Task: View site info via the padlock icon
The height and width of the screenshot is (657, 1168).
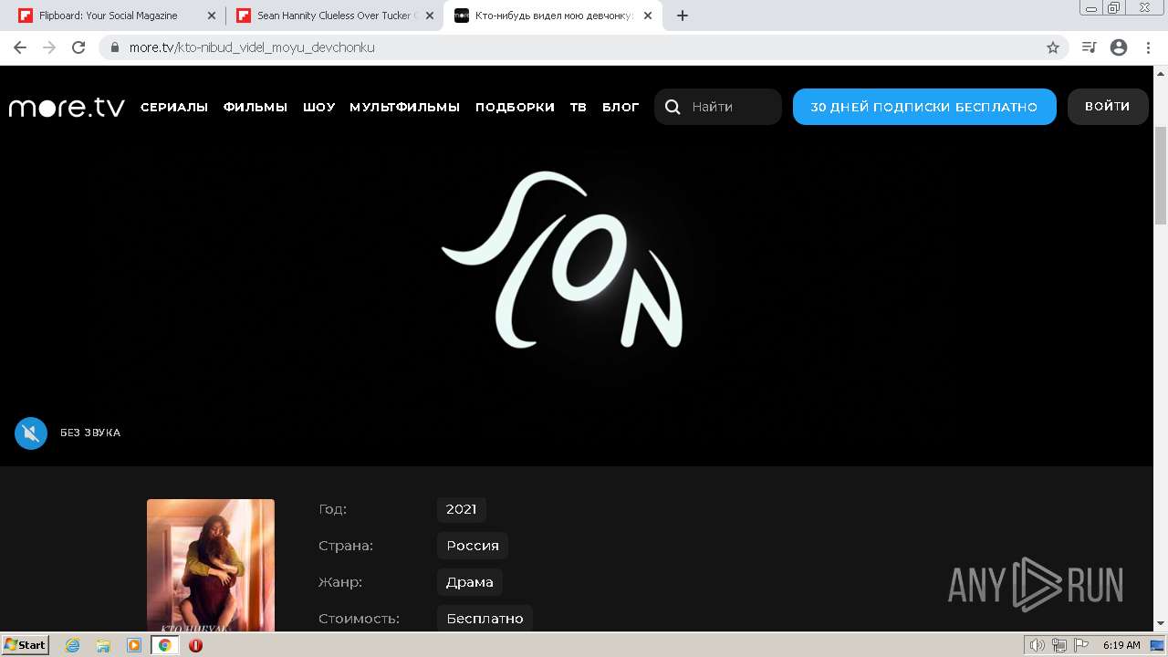Action: 115,47
